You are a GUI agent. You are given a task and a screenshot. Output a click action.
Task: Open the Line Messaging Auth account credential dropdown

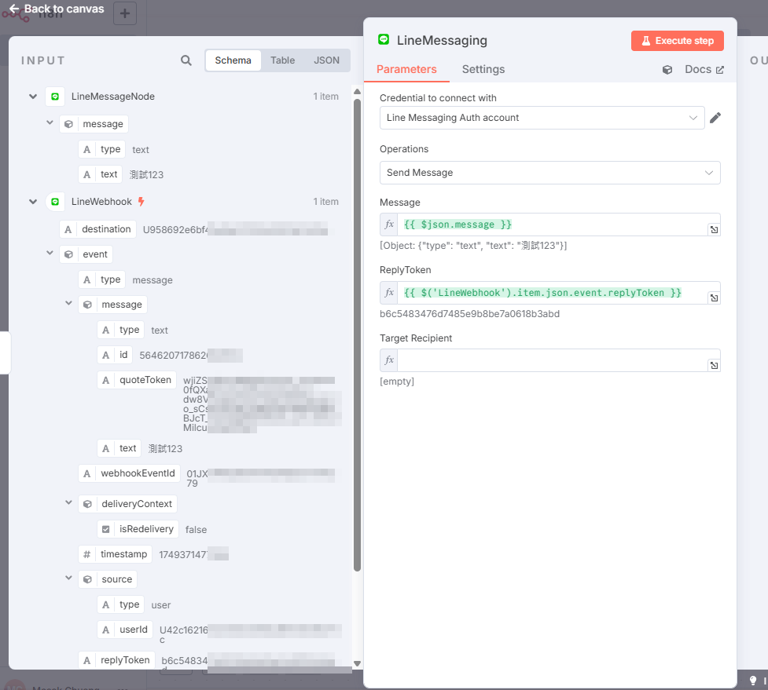(542, 118)
